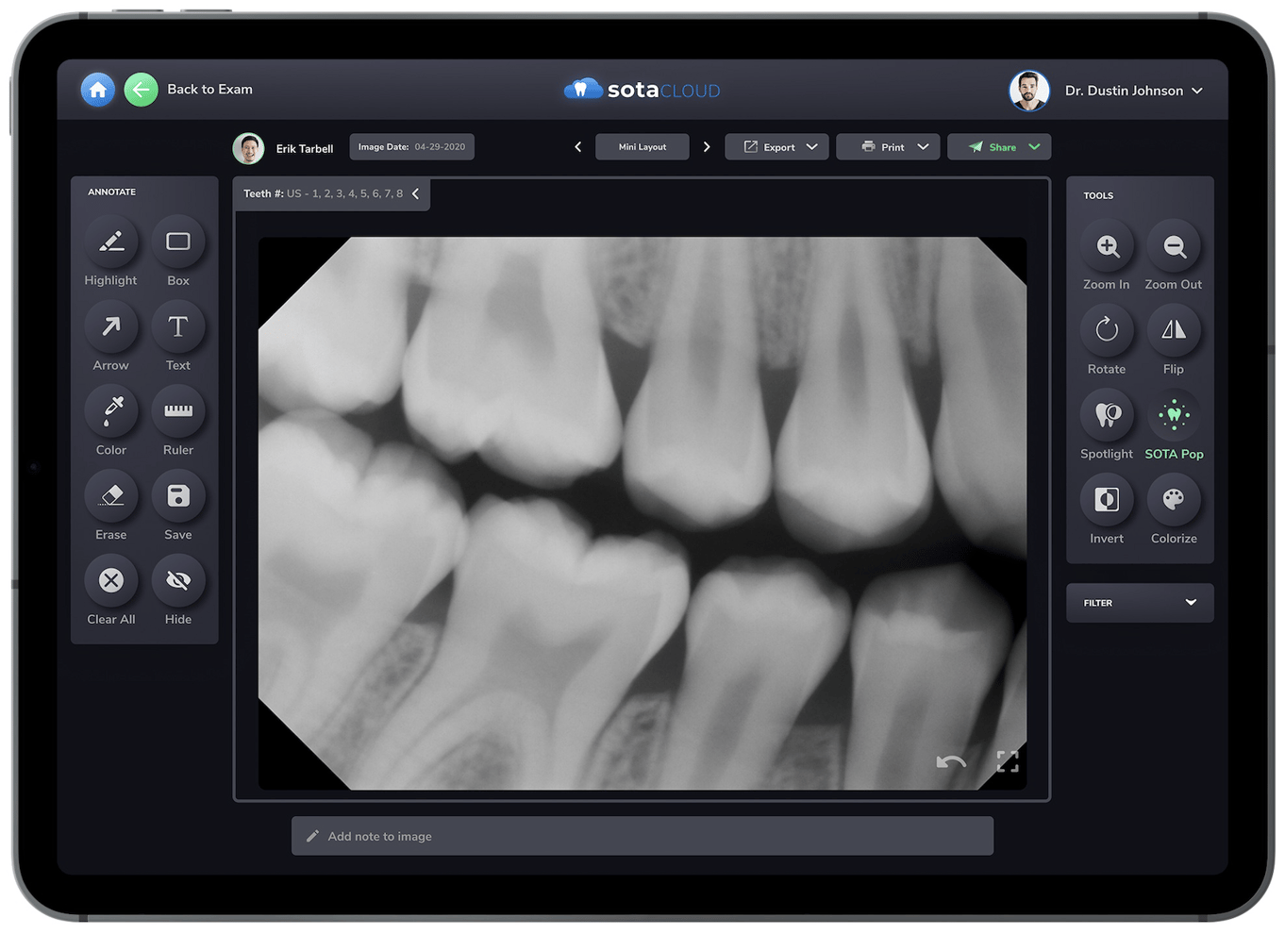Expand the Filter panel

[x=1139, y=602]
